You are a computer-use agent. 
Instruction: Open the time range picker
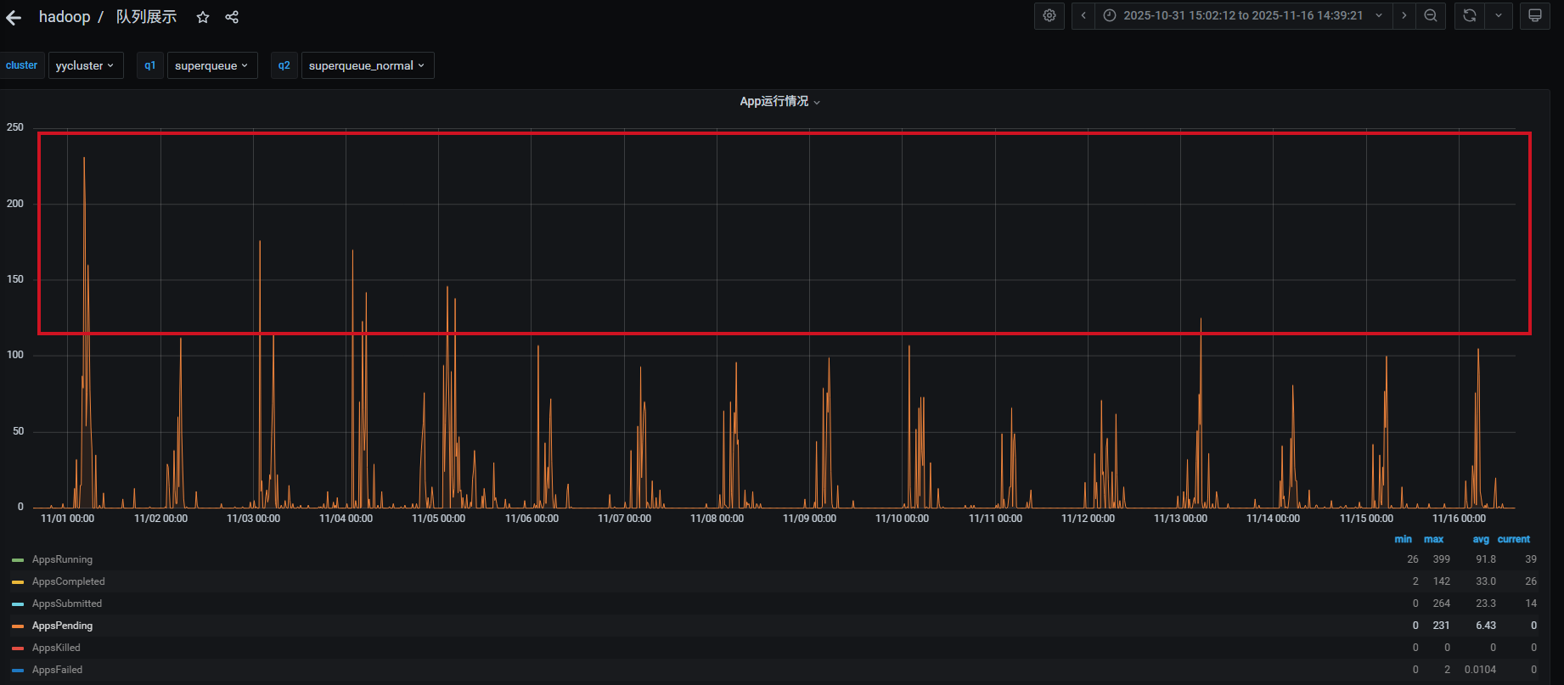click(1243, 16)
